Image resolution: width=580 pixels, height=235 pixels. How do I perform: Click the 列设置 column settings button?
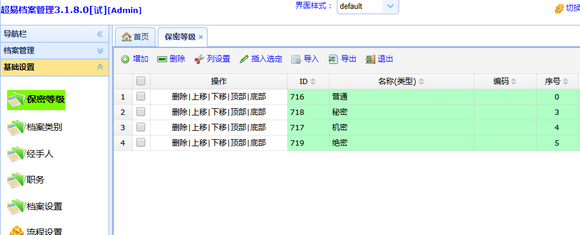212,59
